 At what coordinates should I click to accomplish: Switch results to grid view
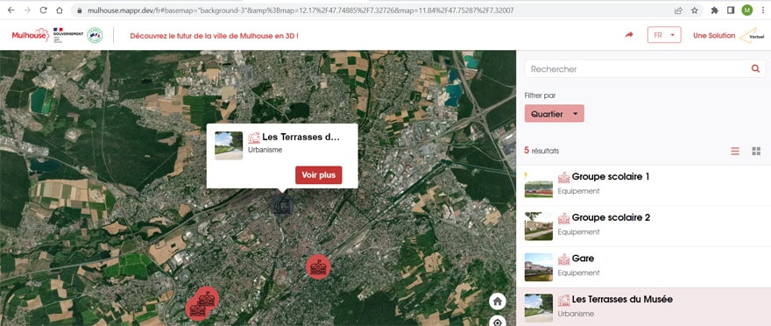pos(756,151)
